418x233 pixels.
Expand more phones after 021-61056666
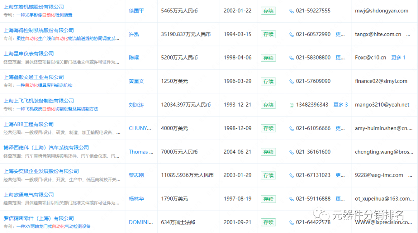pos(340,128)
